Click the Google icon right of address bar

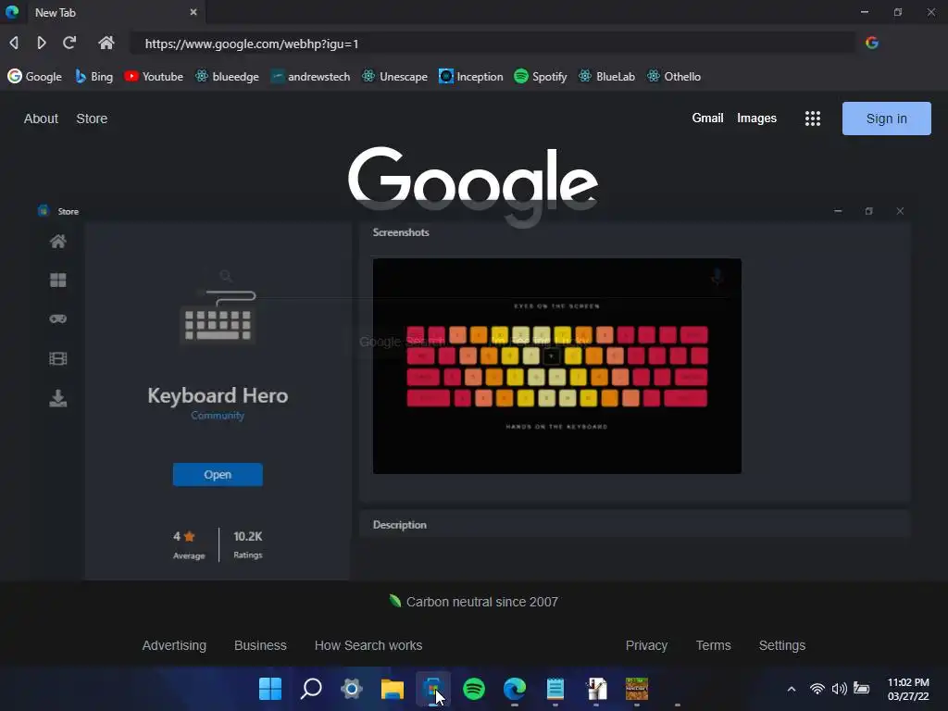872,43
